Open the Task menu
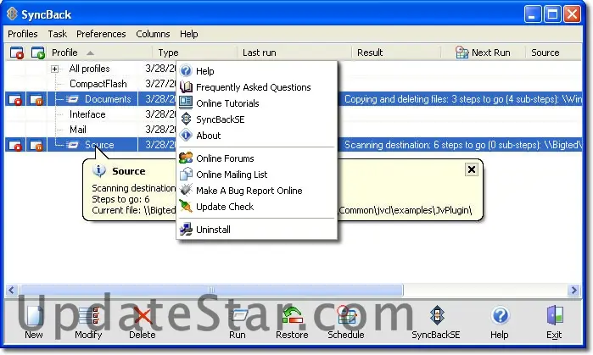The width and height of the screenshot is (593, 355). tap(57, 34)
